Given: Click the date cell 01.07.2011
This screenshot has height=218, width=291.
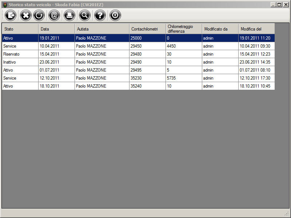Looking at the screenshot, I should [57, 70].
